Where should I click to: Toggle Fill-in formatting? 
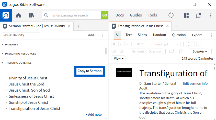point(139,44)
